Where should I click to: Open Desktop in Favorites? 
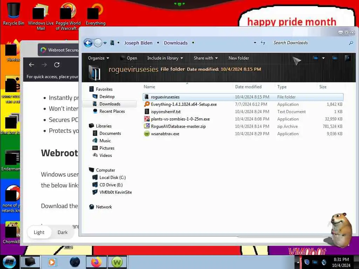[x=107, y=97]
